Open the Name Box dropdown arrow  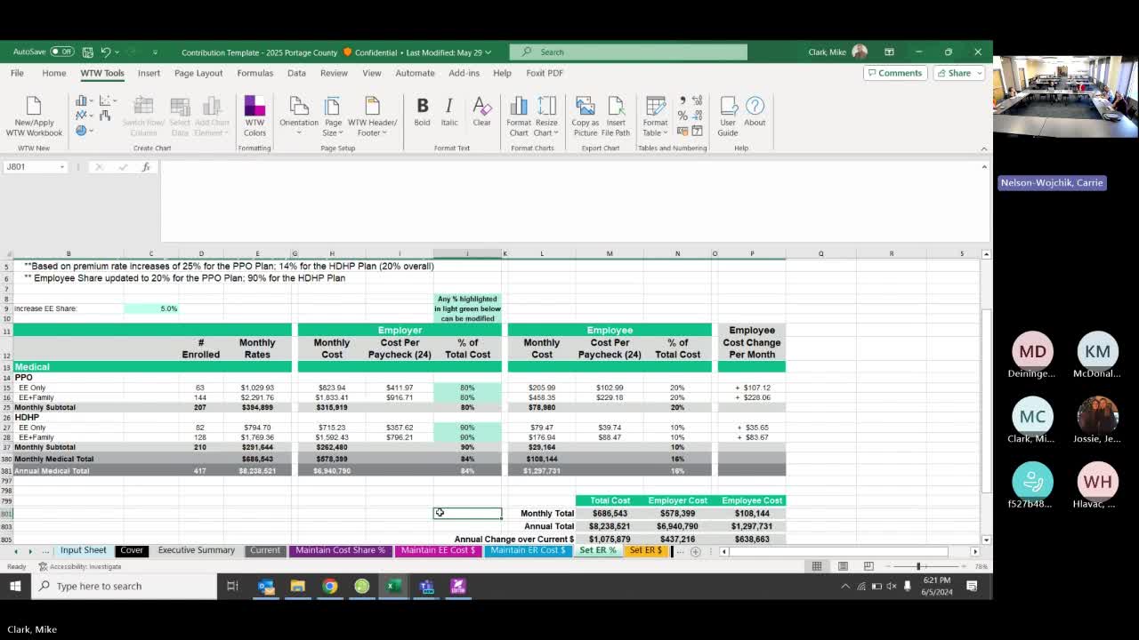62,167
